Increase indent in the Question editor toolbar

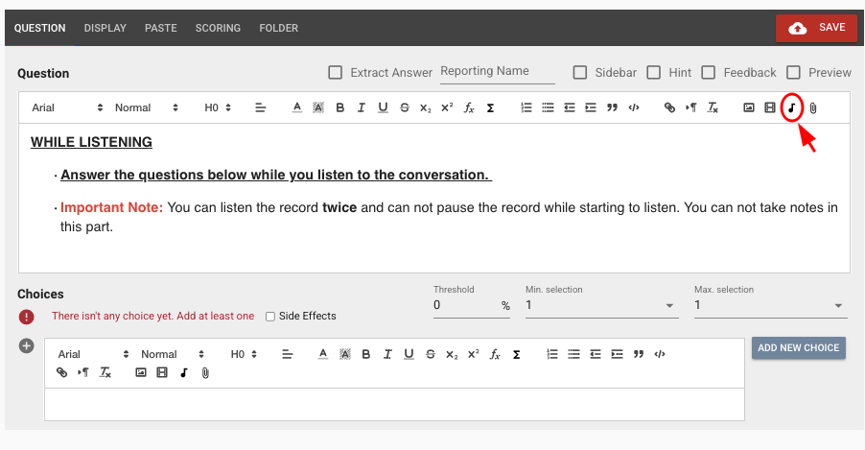click(x=591, y=107)
